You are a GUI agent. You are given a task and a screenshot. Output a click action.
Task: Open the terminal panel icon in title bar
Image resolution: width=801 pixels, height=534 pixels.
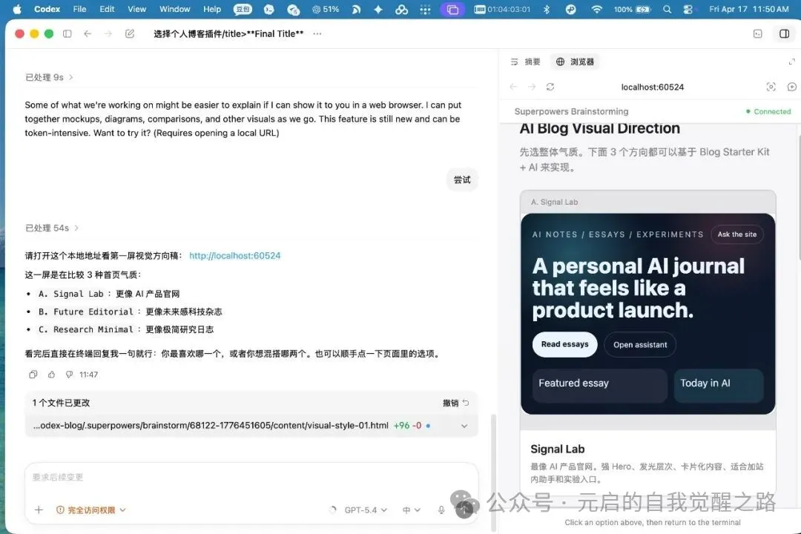click(x=757, y=33)
